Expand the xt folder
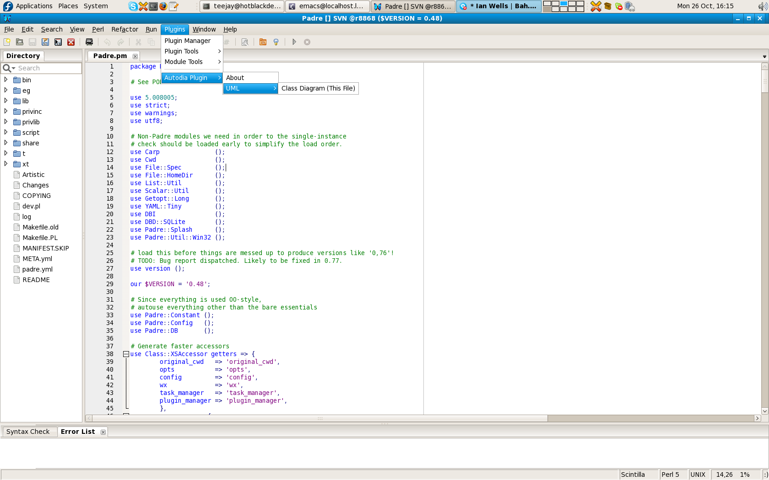Screen dimensions: 769x480 tap(6, 164)
